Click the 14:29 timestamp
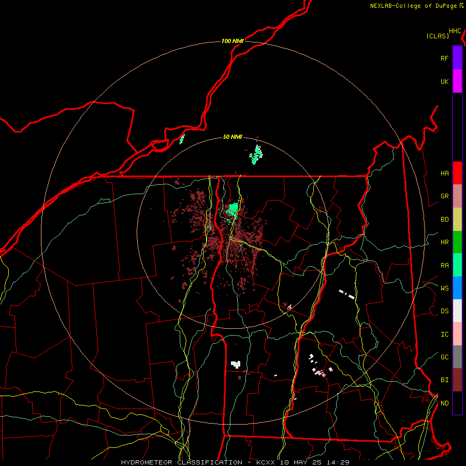The width and height of the screenshot is (466, 466). coord(338,462)
